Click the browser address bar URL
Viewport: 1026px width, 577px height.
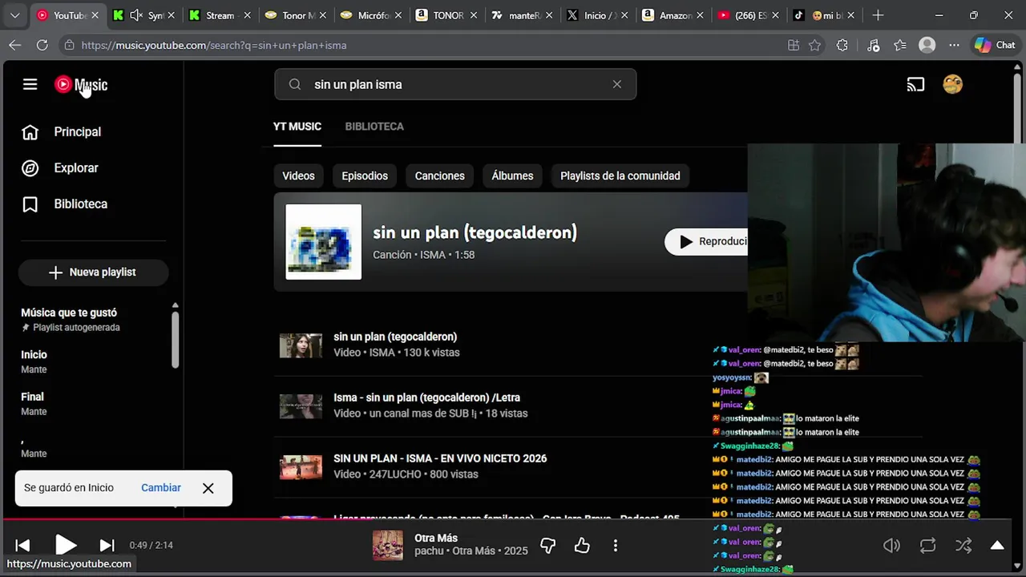pyautogui.click(x=214, y=46)
